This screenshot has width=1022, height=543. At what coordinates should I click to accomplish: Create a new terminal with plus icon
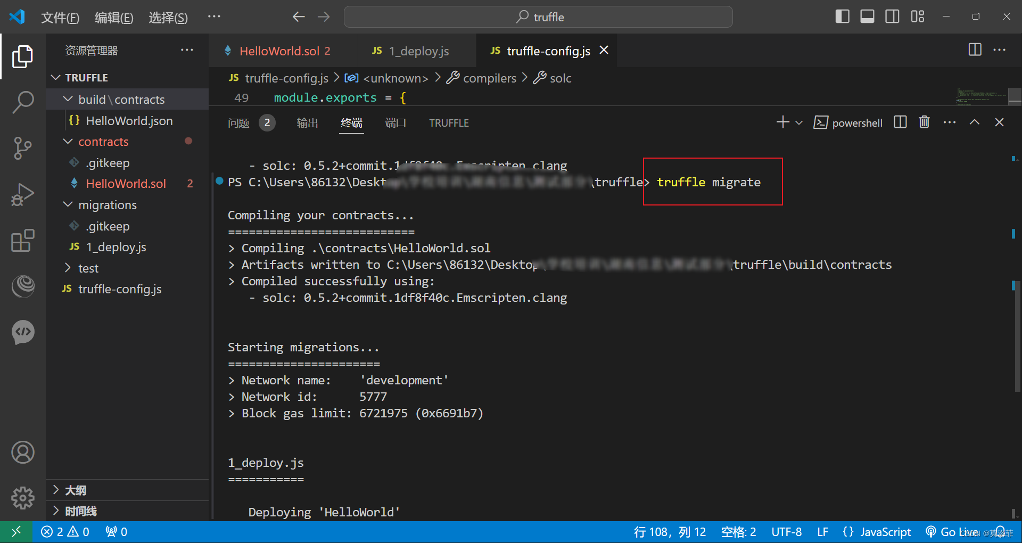(x=782, y=122)
